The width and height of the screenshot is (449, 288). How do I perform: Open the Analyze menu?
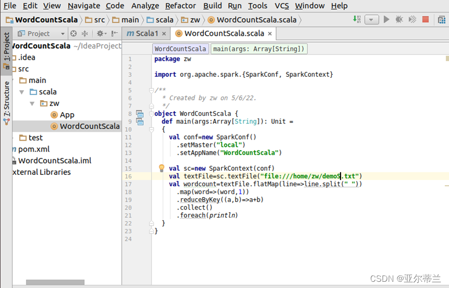pyautogui.click(x=145, y=6)
